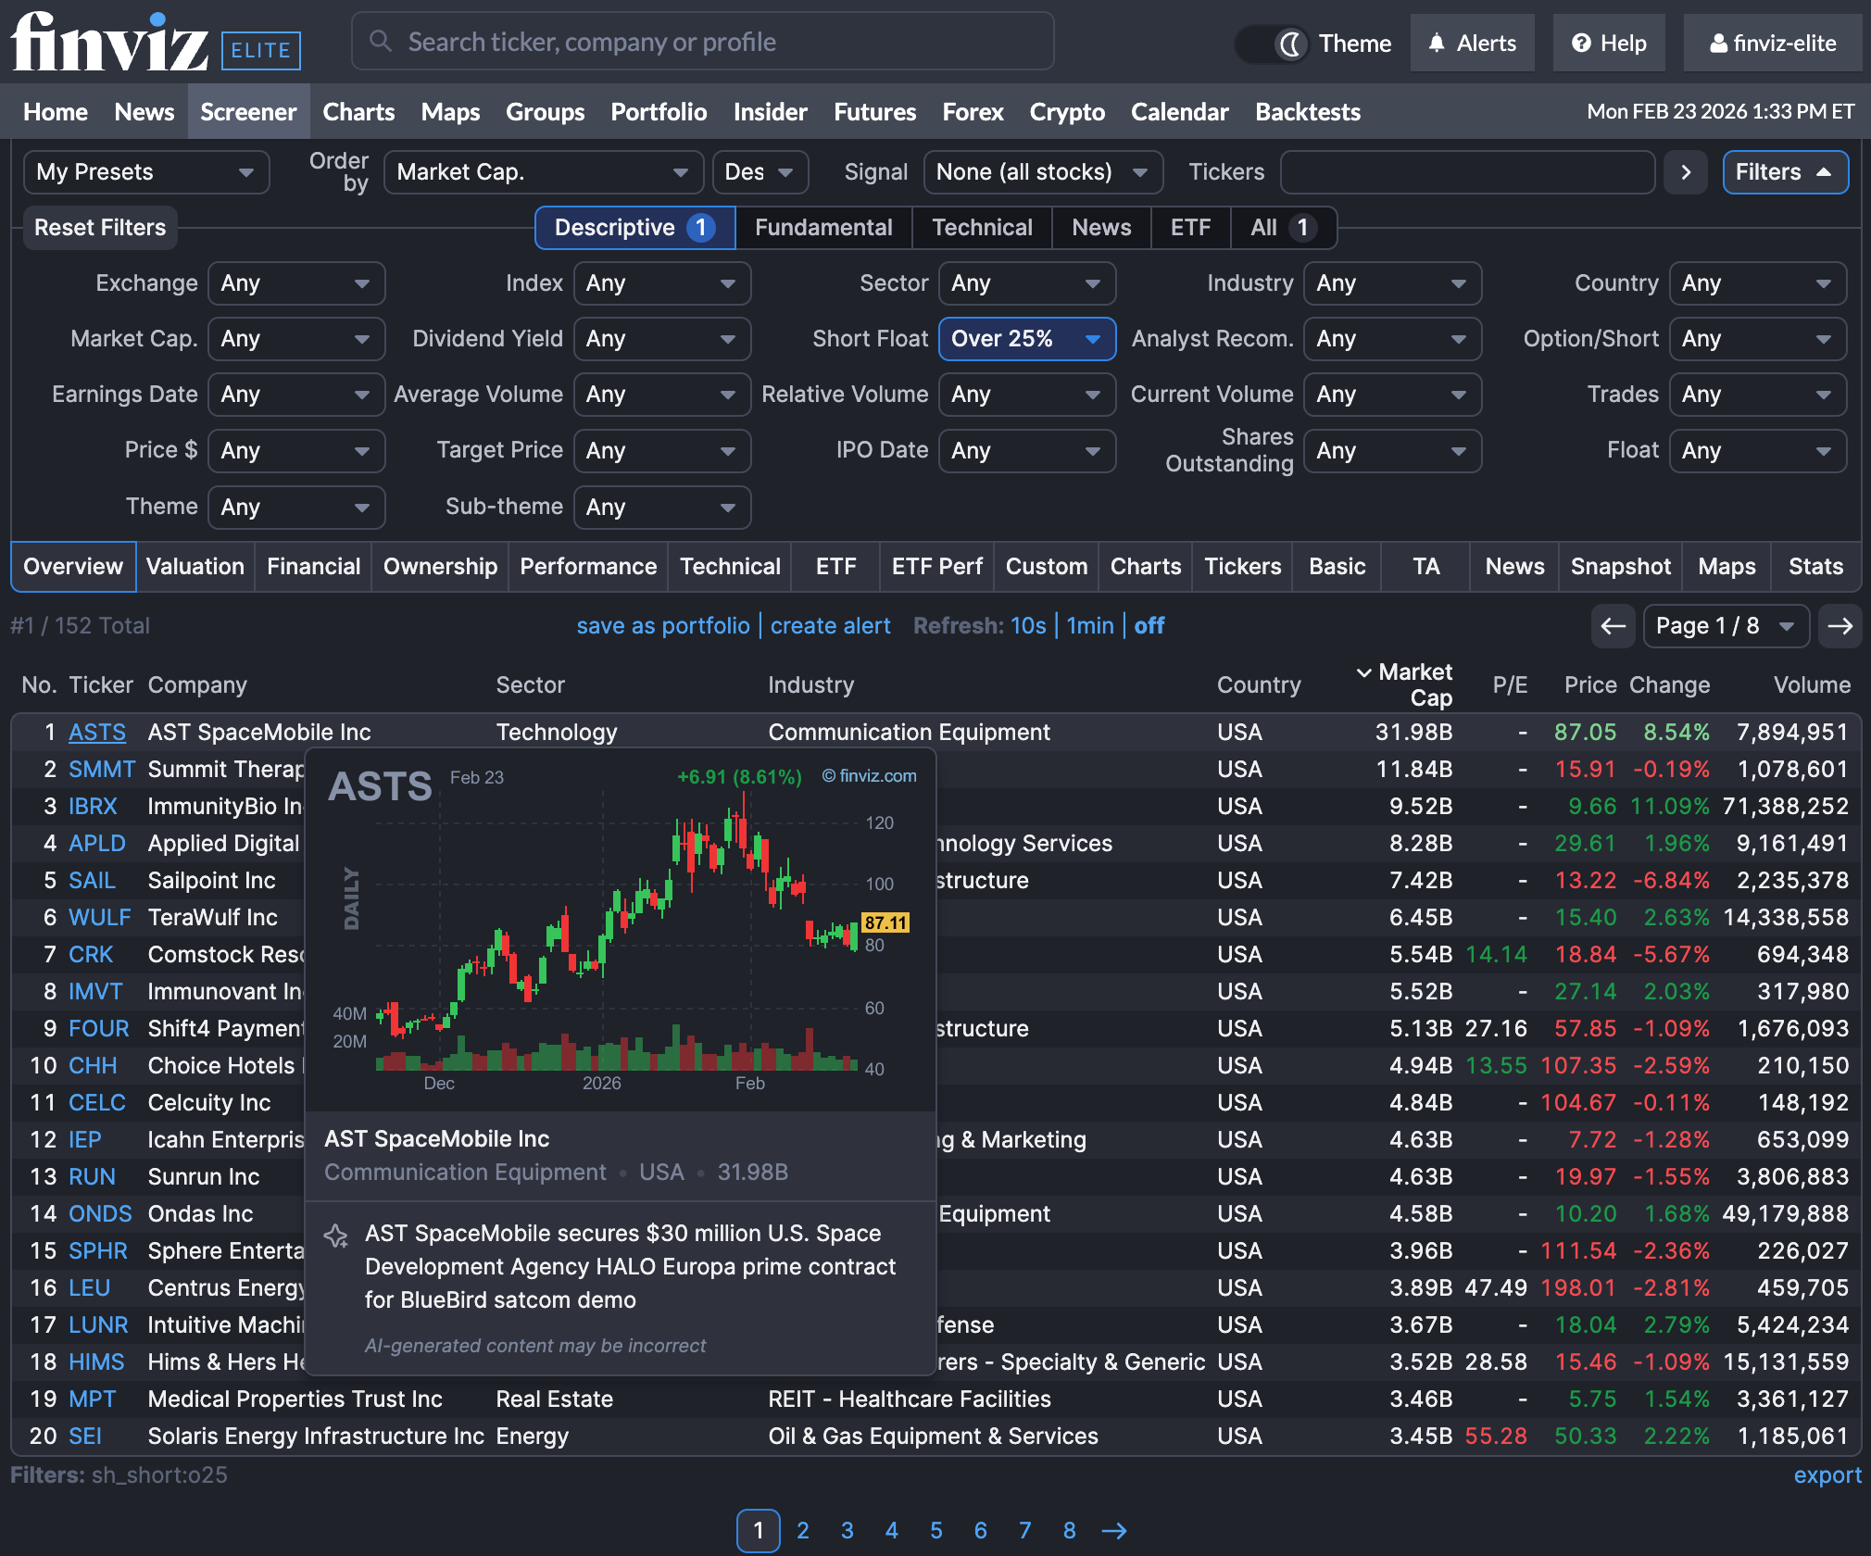Go to next results page arrow
The width and height of the screenshot is (1871, 1556).
tap(1840, 626)
